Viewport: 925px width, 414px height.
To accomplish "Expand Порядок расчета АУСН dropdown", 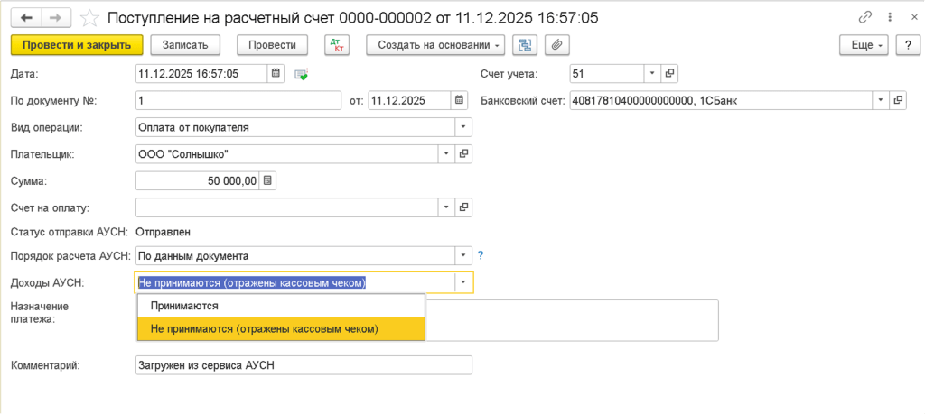I will pyautogui.click(x=463, y=255).
